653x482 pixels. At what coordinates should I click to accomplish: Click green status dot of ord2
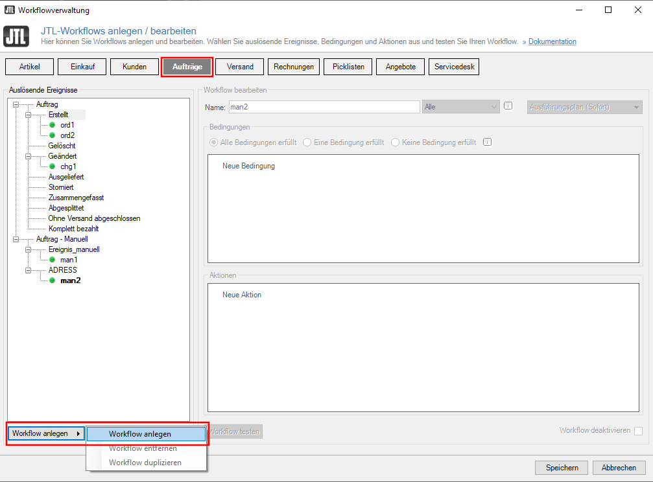tap(53, 135)
